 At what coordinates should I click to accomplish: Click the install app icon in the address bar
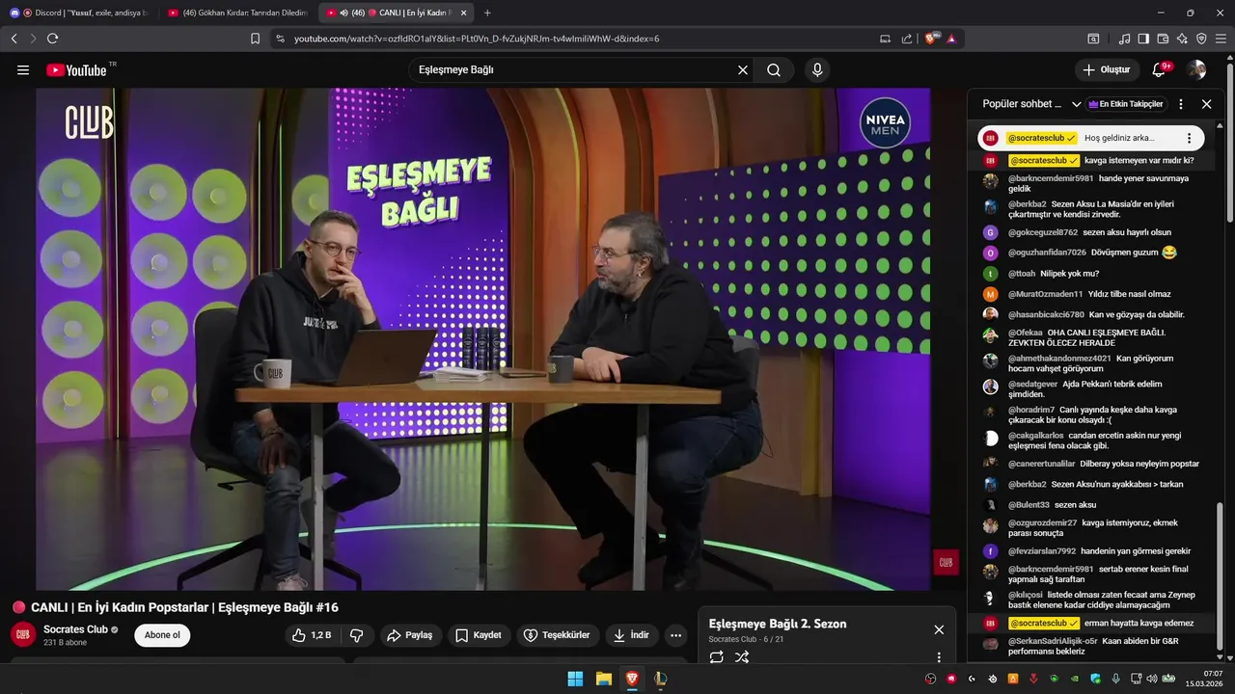point(886,39)
